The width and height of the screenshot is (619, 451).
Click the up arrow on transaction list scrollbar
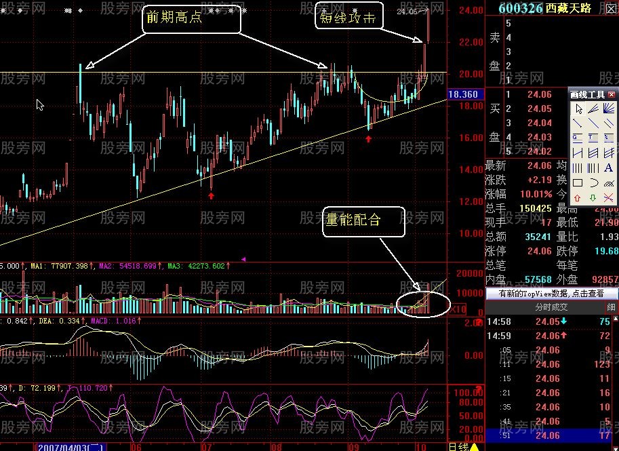coord(615,319)
